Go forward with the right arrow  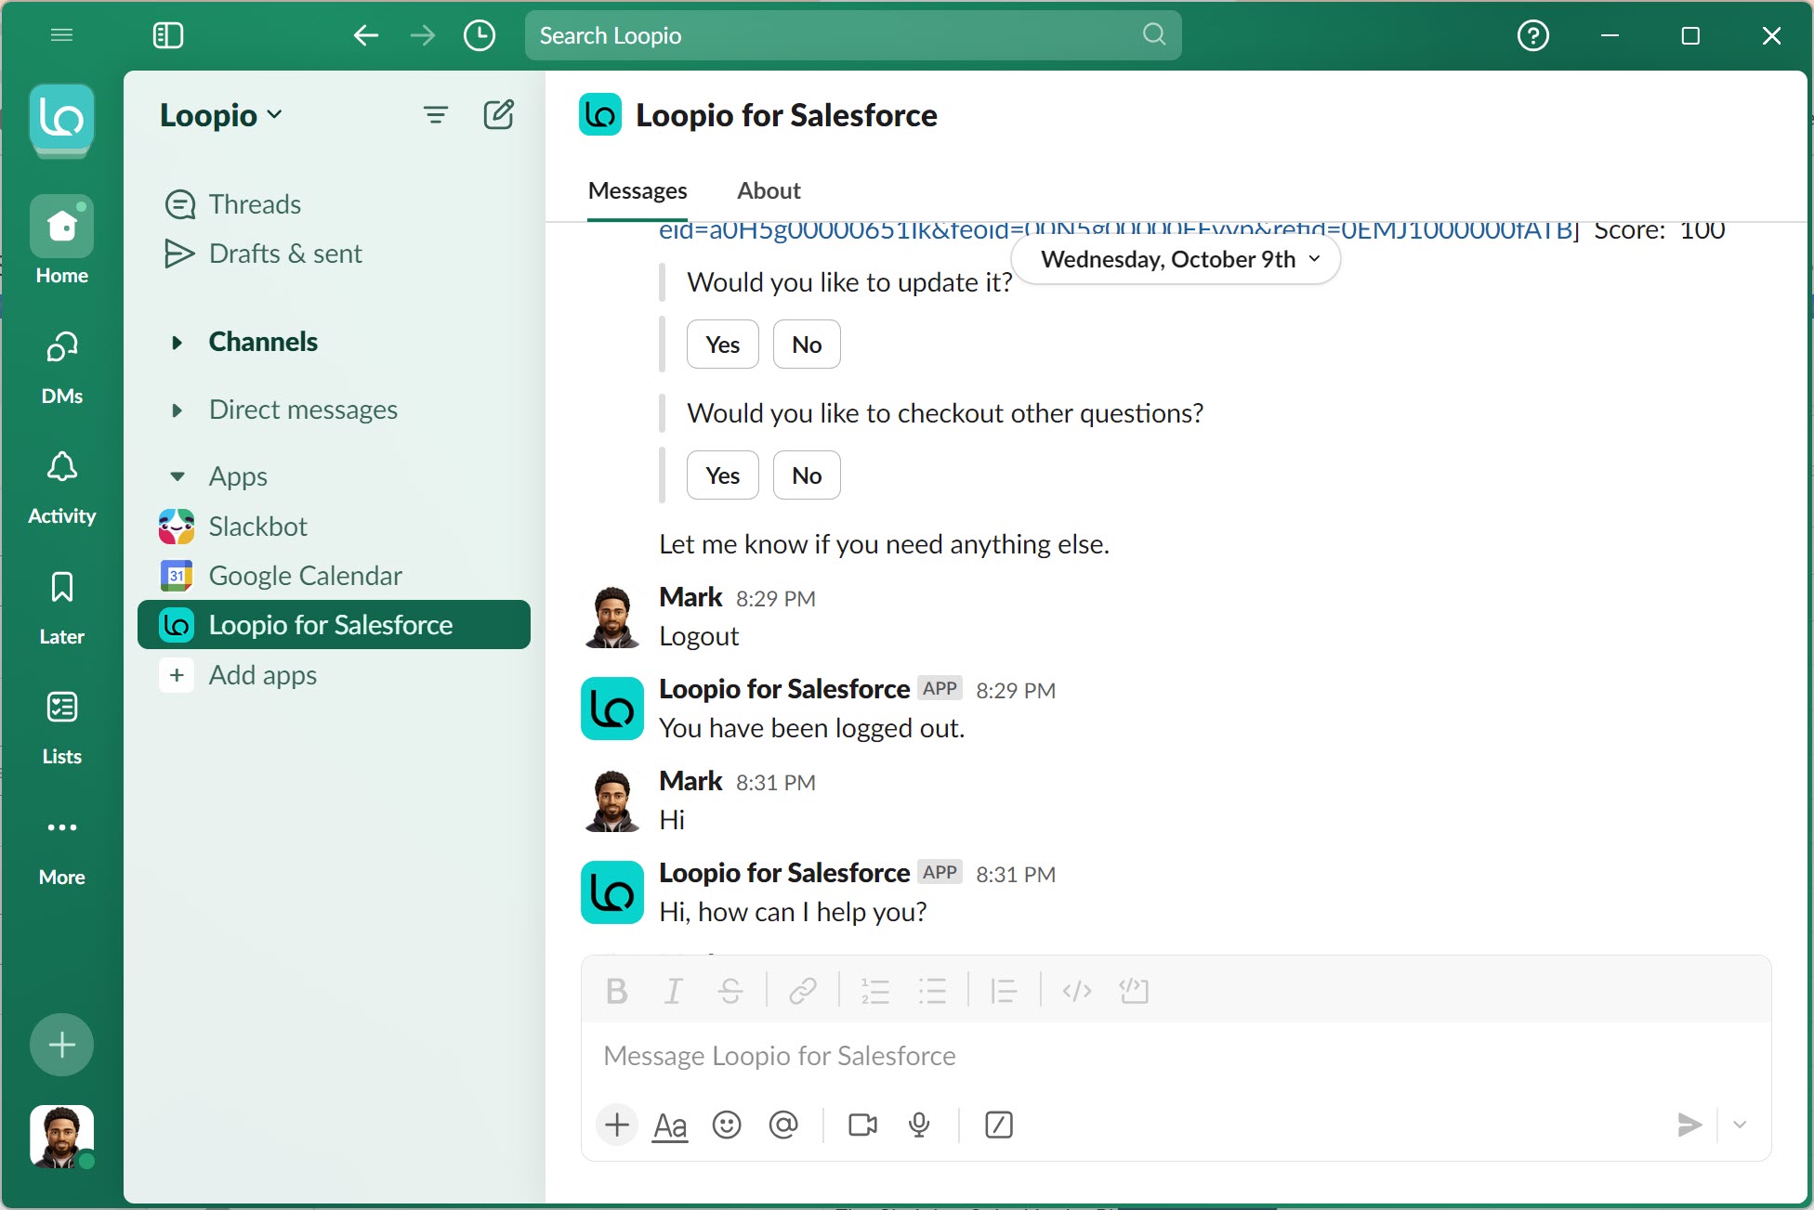[423, 35]
